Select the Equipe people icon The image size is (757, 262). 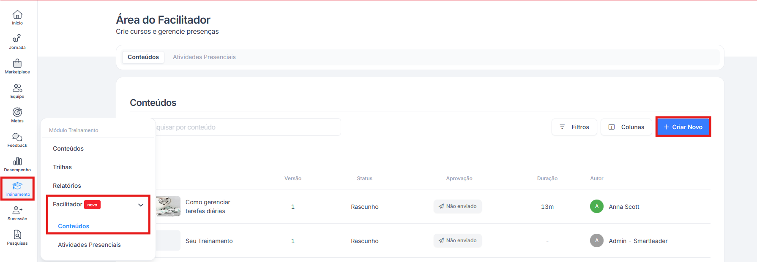[x=17, y=91]
